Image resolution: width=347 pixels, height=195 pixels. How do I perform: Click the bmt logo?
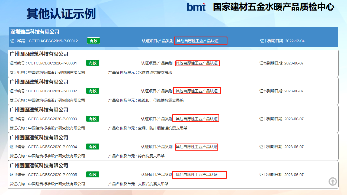[196, 7]
